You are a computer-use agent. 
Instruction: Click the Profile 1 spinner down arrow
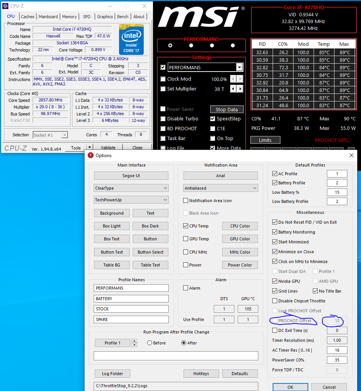coord(134,345)
